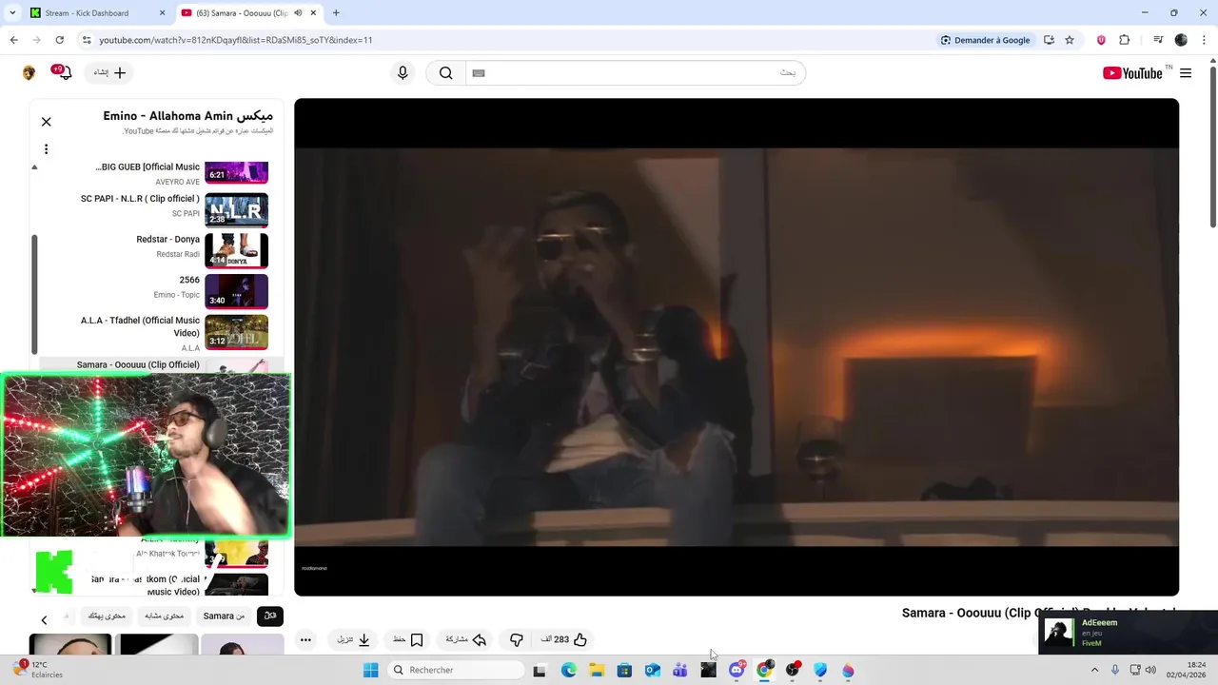
Task: Open Microsoft Store from taskbar
Action: tap(624, 670)
